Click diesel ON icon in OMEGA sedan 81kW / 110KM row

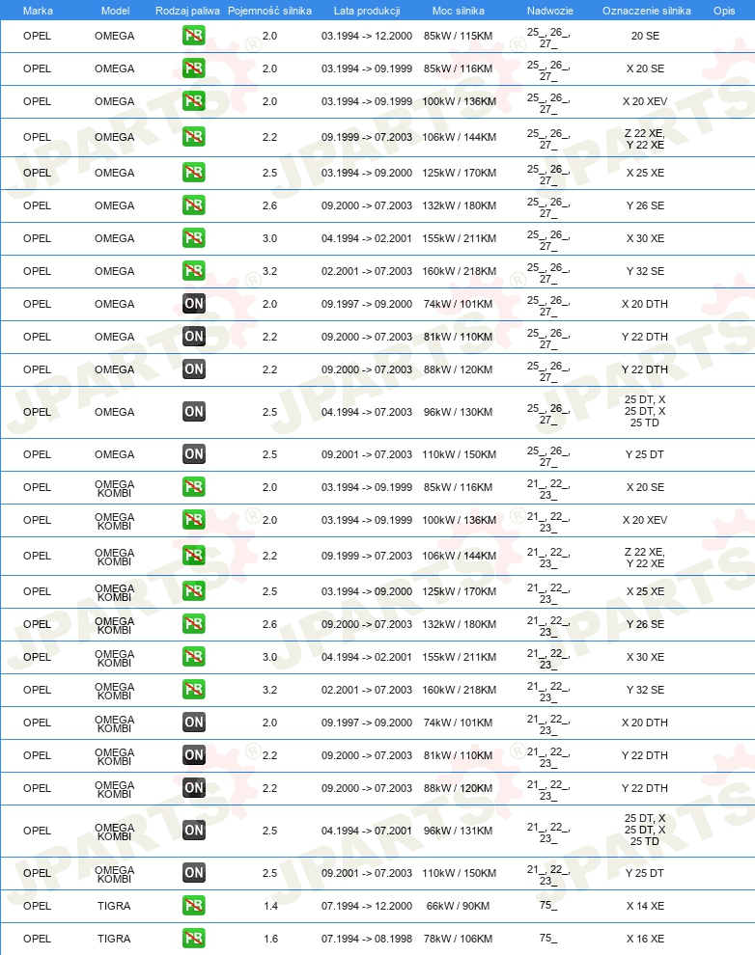(x=194, y=337)
